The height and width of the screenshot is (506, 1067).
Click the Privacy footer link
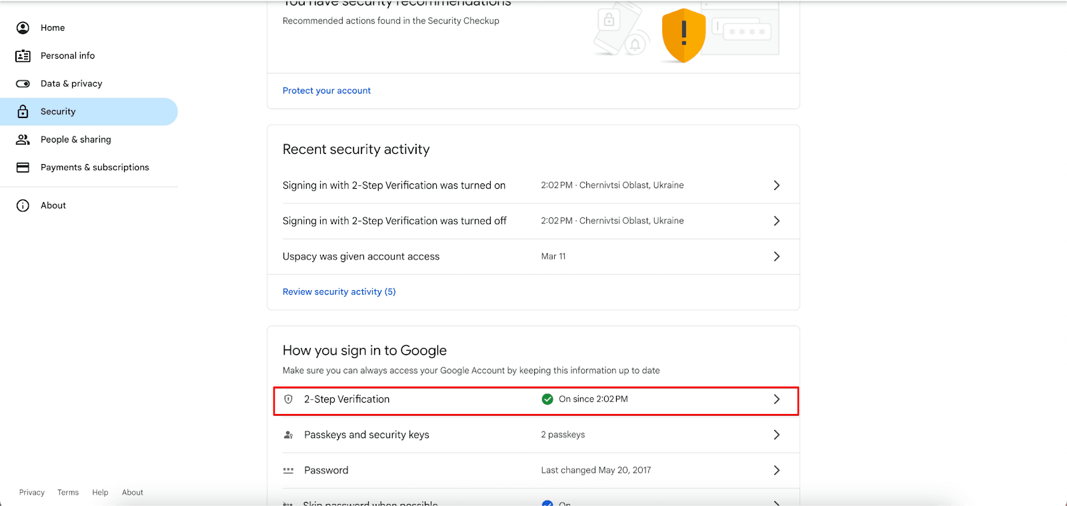[32, 493]
